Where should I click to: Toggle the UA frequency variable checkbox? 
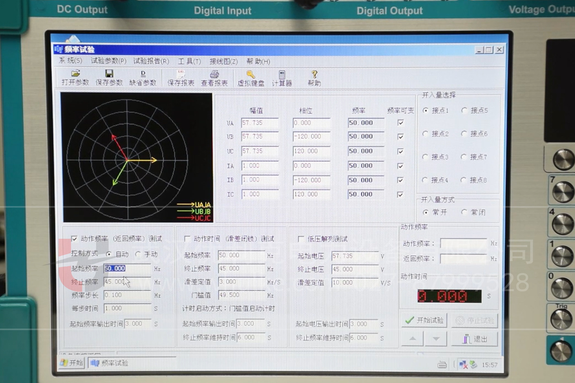(x=401, y=123)
